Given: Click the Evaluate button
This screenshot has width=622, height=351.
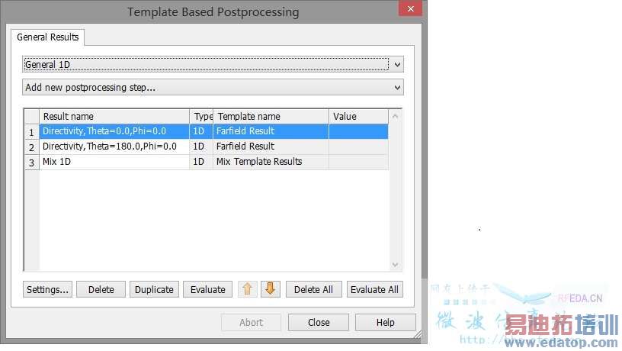Looking at the screenshot, I should pos(207,290).
